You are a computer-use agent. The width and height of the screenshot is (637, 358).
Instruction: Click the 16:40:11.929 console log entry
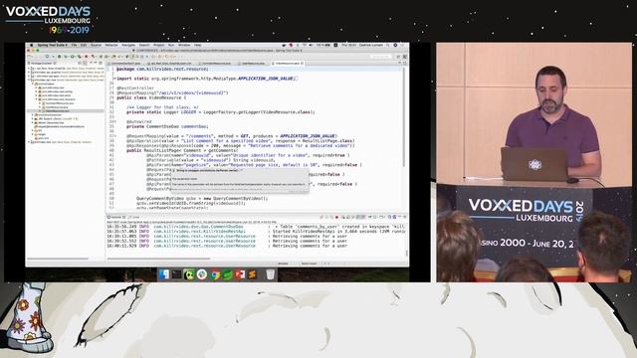[227, 246]
